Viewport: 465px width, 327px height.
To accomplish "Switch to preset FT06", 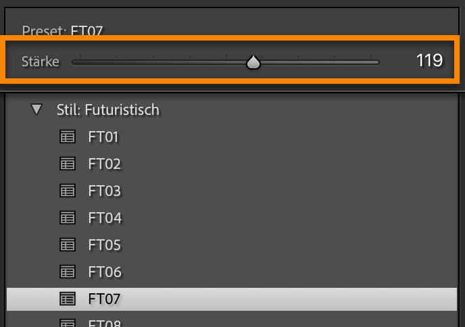I will click(104, 272).
